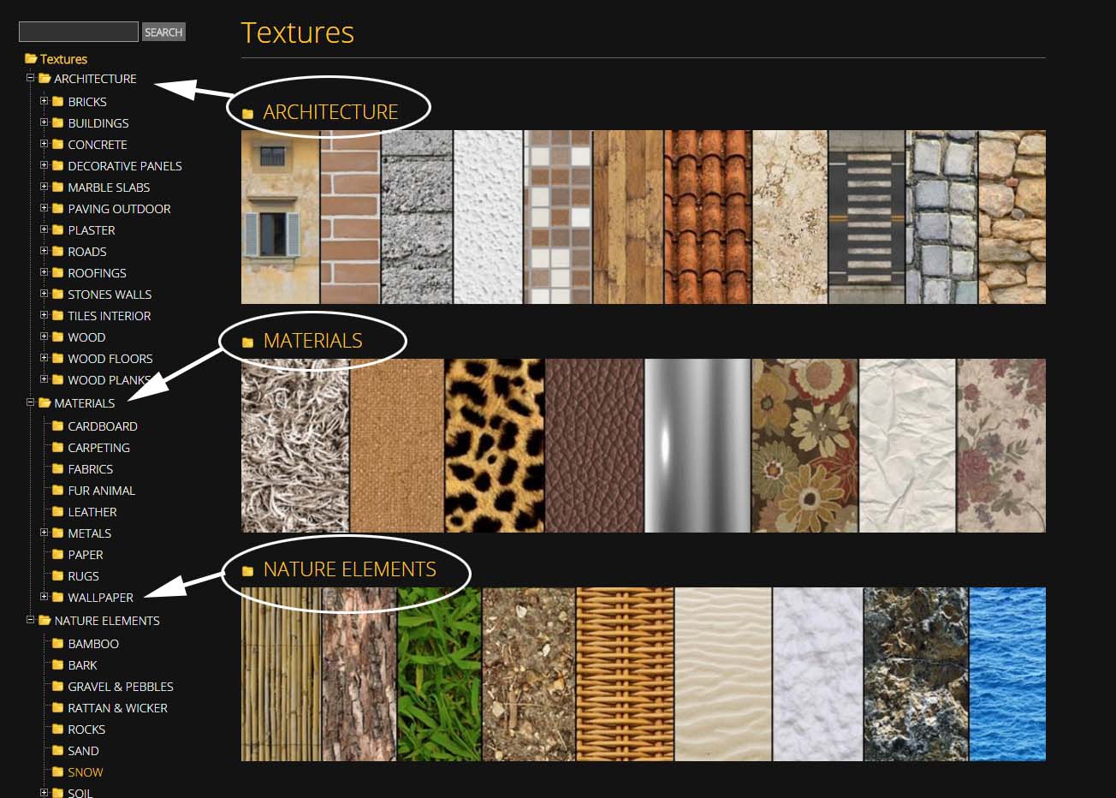Click the SEARCH button
This screenshot has height=798, width=1116.
pos(163,32)
